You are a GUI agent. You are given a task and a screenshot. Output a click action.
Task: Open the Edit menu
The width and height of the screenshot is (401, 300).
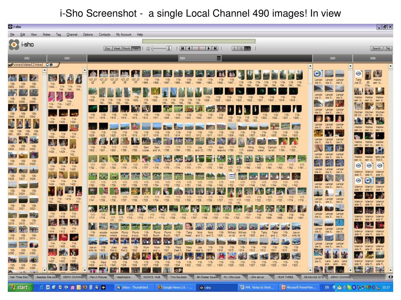(23, 34)
